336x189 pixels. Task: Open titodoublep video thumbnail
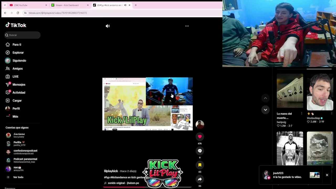320,92
